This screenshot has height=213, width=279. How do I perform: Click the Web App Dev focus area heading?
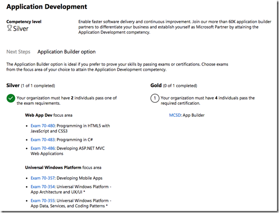(x=48, y=115)
